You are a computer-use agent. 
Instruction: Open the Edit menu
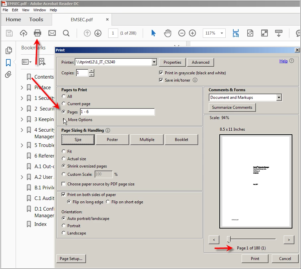15,10
